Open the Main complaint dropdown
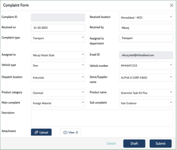 click(x=58, y=103)
